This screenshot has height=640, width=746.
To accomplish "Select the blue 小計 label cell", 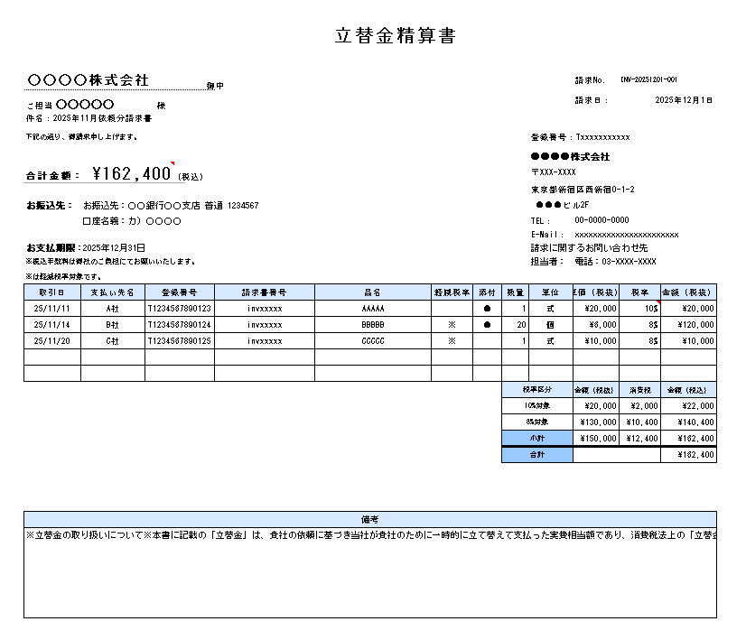I will [x=536, y=438].
